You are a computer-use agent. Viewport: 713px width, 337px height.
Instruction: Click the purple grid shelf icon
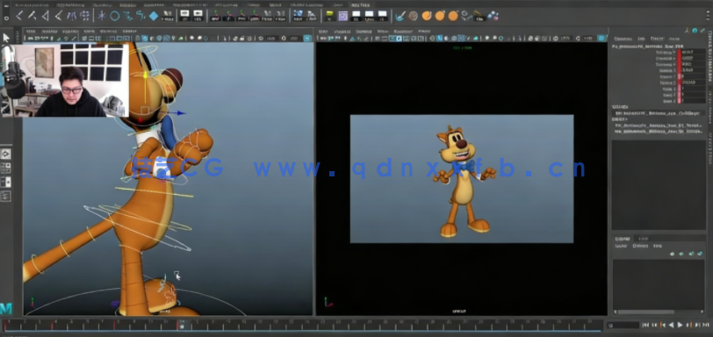[x=342, y=16]
